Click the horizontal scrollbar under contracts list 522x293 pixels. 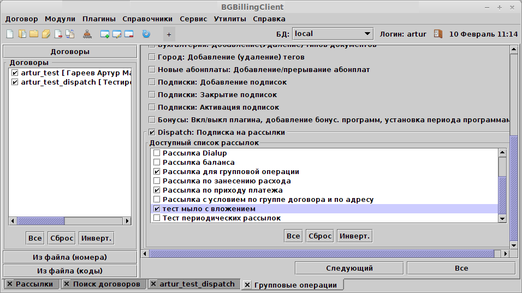(x=70, y=221)
